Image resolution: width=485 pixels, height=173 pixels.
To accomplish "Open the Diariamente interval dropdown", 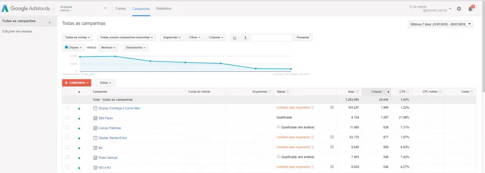I will (135, 48).
